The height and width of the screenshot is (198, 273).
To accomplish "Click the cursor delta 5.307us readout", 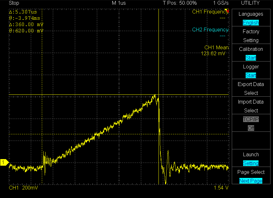I will [x=23, y=12].
